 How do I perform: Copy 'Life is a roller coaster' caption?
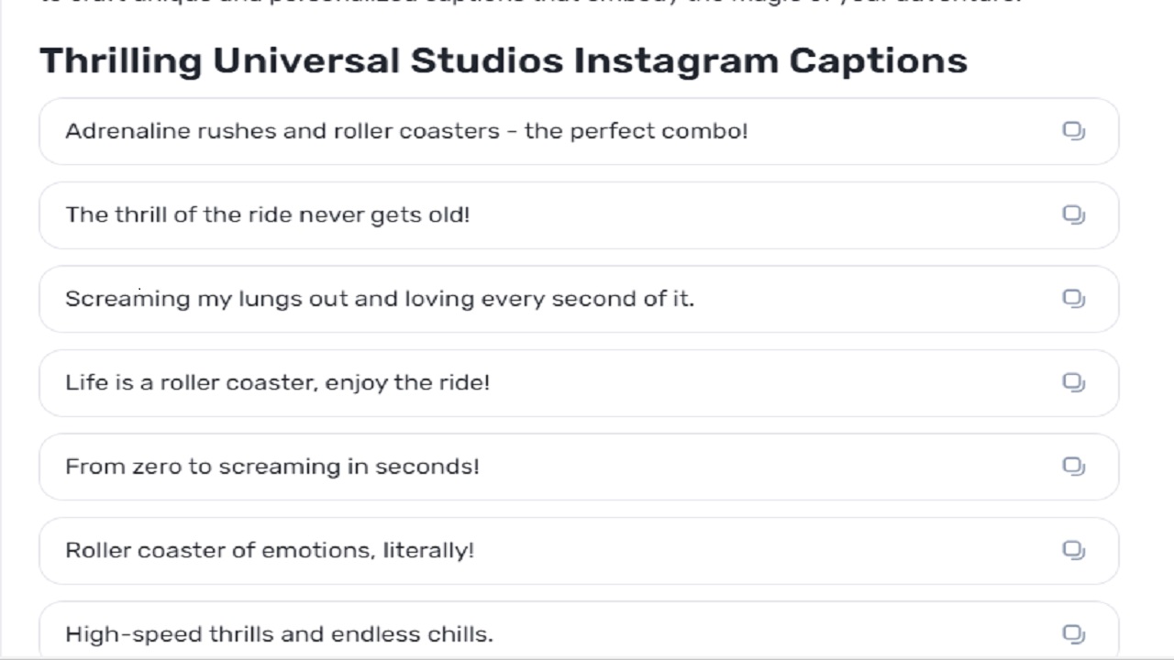(1073, 382)
